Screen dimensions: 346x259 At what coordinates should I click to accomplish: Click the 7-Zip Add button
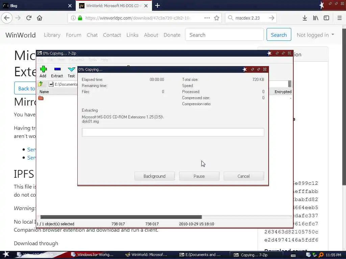(43, 72)
